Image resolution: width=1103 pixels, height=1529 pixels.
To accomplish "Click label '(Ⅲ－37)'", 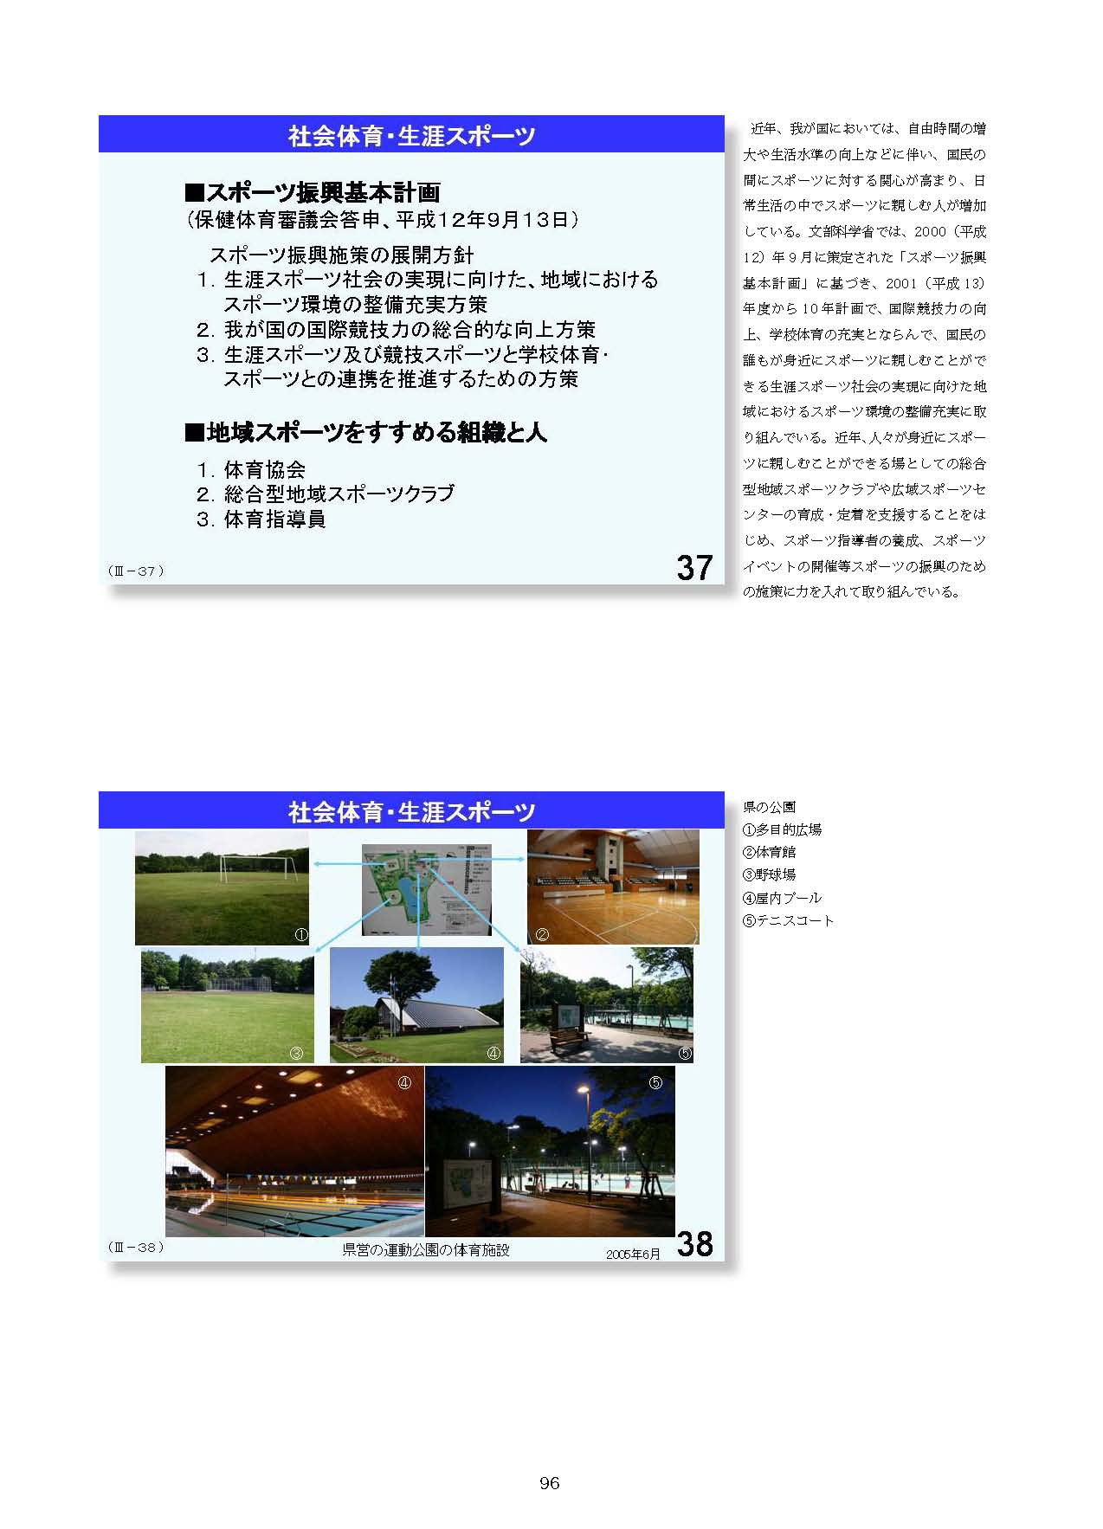I will tap(136, 571).
